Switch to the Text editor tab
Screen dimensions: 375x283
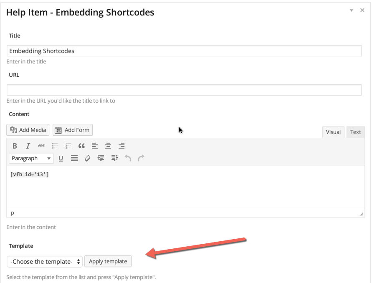point(355,132)
